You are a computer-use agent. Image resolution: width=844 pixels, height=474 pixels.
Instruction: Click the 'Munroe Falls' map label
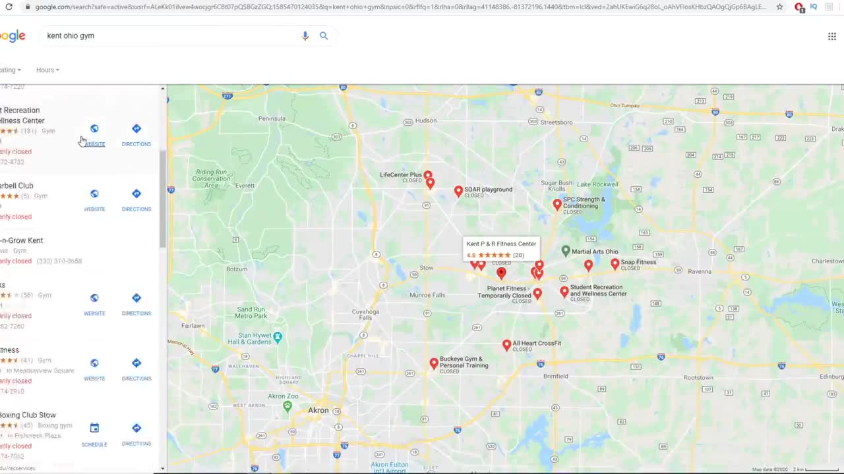(427, 295)
